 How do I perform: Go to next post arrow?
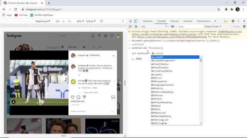[120, 83]
